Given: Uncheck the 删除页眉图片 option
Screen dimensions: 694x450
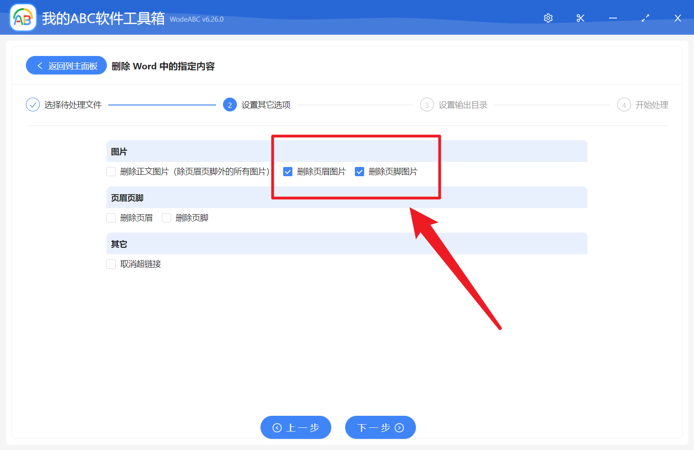Looking at the screenshot, I should (288, 171).
